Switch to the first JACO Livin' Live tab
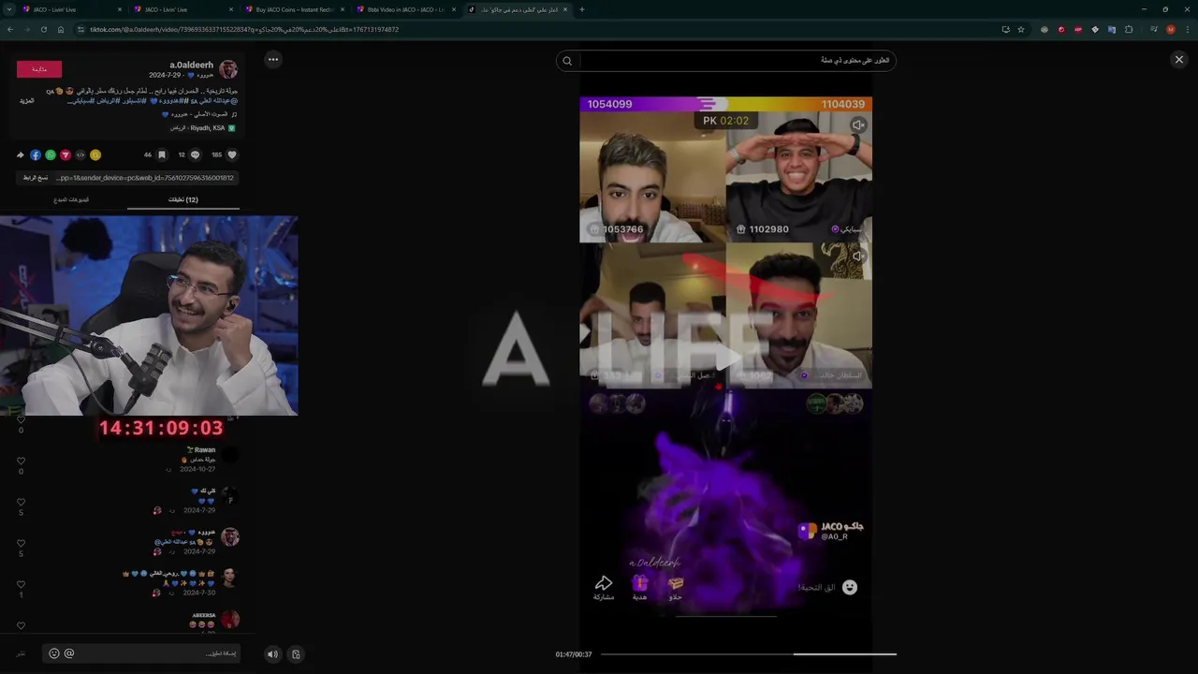The image size is (1198, 674). (71, 9)
